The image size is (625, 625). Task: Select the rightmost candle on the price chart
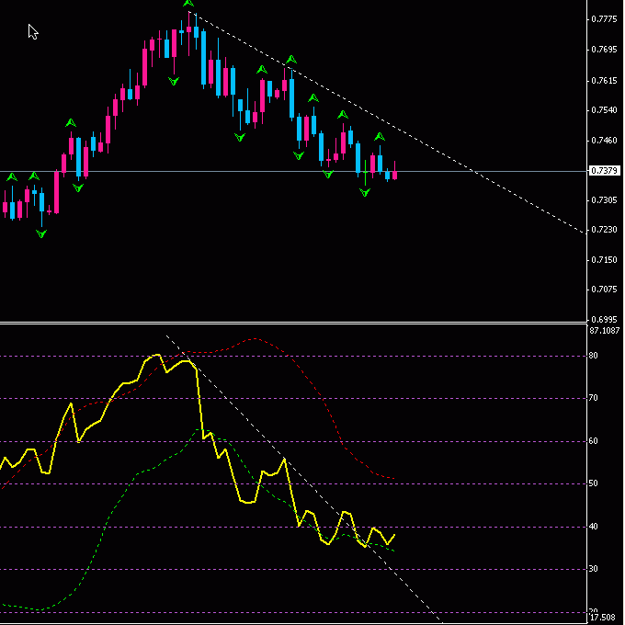coord(394,173)
